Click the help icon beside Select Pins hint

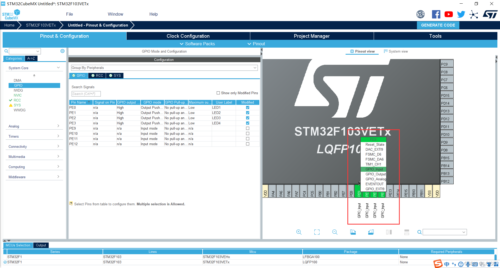pyautogui.click(x=71, y=203)
